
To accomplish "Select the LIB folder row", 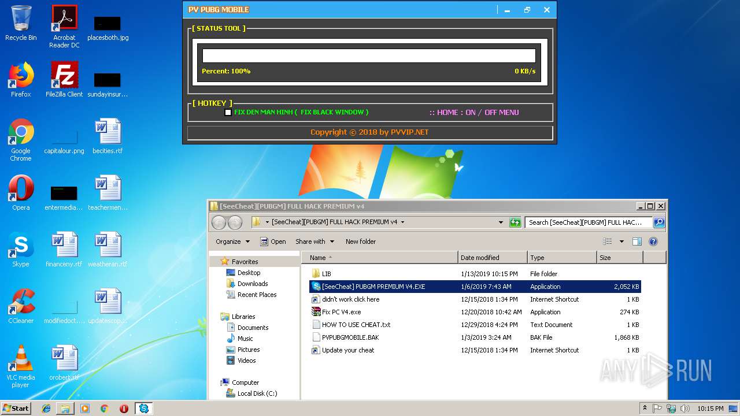I will coord(475,274).
